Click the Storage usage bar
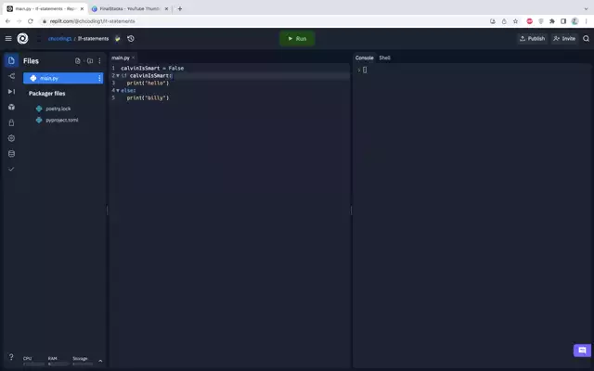594x371 pixels. click(x=83, y=364)
